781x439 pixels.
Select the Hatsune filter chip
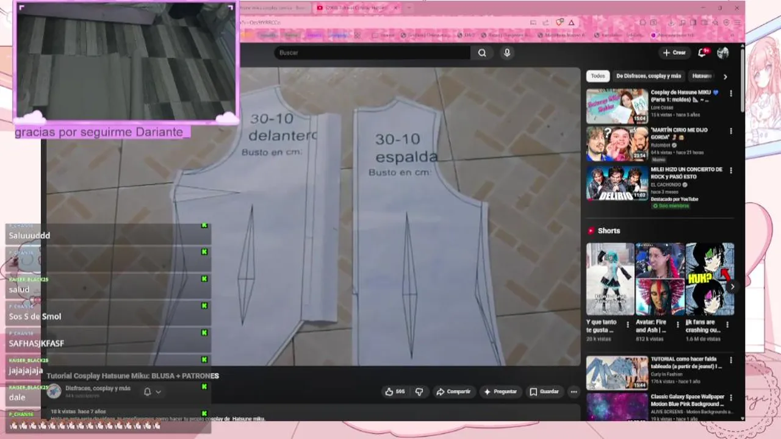coord(702,76)
